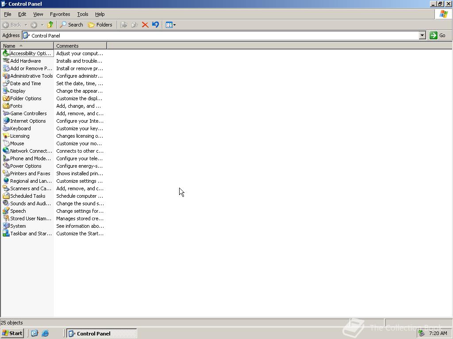The height and width of the screenshot is (339, 453).
Task: Select the "Configure energy-s…" comment text
Action: click(x=80, y=166)
